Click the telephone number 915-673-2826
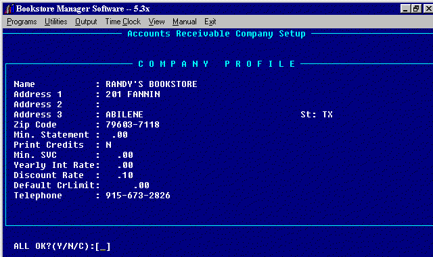The image size is (433, 257). point(138,196)
